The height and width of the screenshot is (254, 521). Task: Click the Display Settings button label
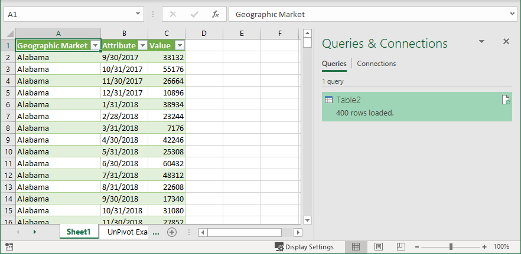click(310, 247)
